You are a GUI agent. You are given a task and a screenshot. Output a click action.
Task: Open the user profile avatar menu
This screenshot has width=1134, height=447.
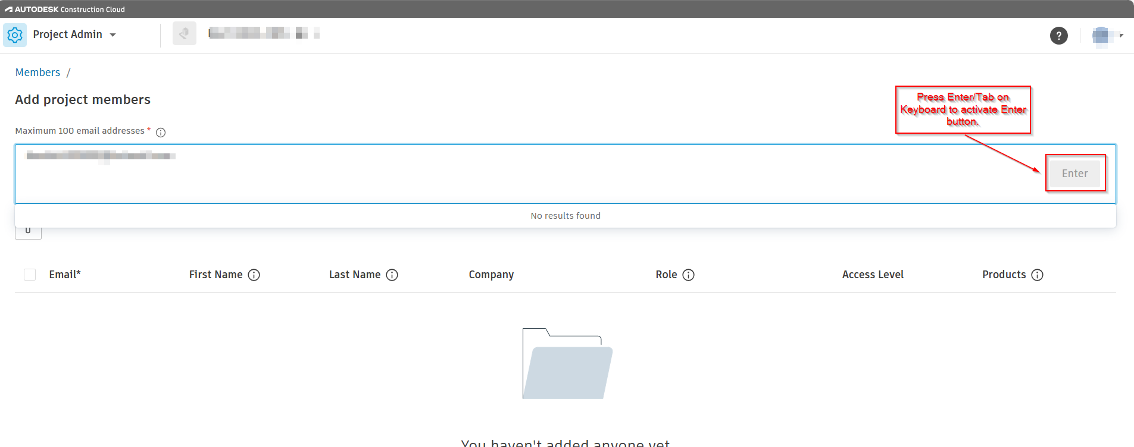[1107, 36]
